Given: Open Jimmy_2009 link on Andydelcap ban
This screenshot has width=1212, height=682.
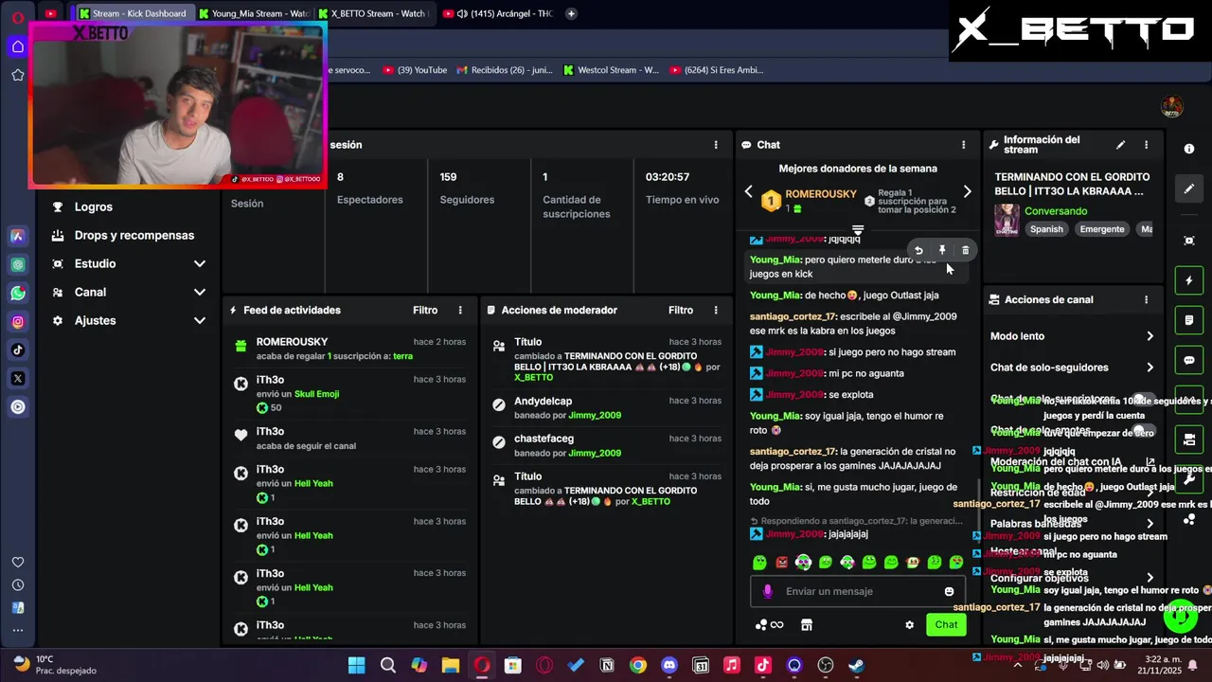Looking at the screenshot, I should [595, 415].
